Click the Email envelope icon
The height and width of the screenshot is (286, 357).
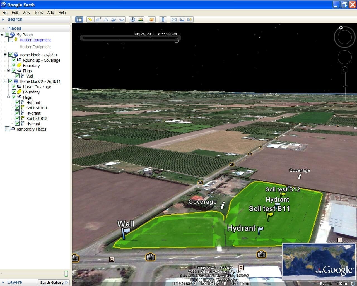[x=174, y=20]
